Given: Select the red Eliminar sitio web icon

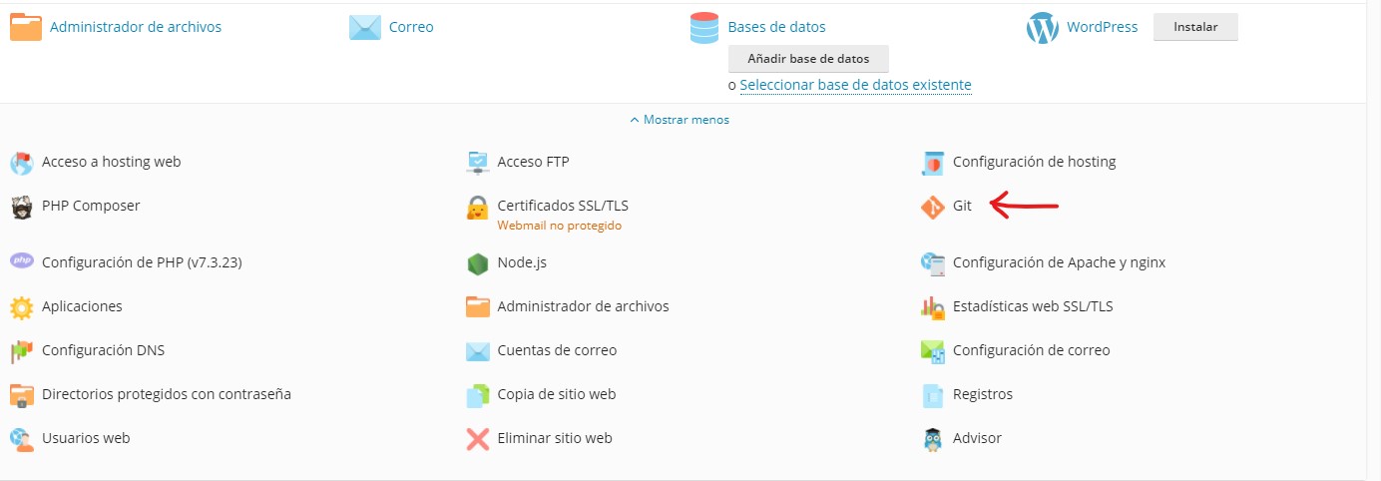Looking at the screenshot, I should (x=478, y=439).
